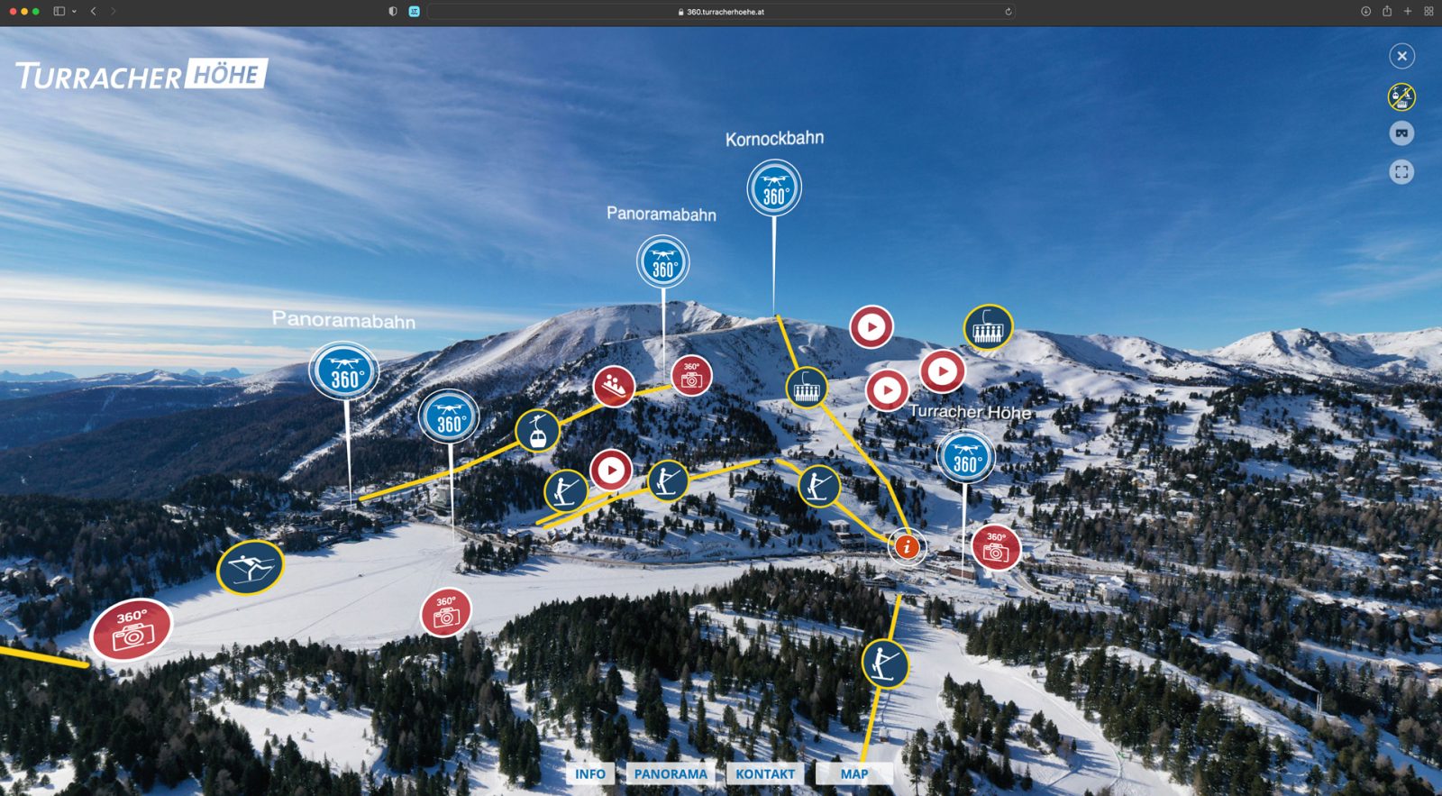Select the skier icon left of the lower play button
Viewport: 1442px width, 796px height.
click(x=566, y=491)
